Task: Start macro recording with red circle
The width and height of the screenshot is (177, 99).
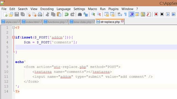Action: 156,14
